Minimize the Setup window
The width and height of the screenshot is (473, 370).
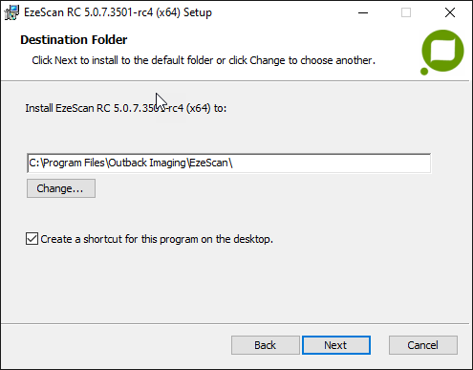point(363,12)
